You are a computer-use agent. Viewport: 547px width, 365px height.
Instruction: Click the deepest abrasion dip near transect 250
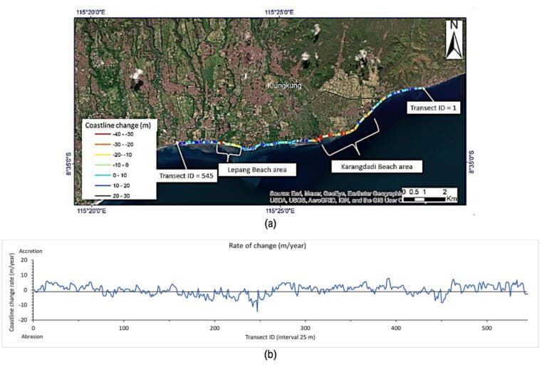257,311
